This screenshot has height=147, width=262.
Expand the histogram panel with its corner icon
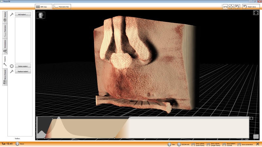pyautogui.click(x=251, y=119)
